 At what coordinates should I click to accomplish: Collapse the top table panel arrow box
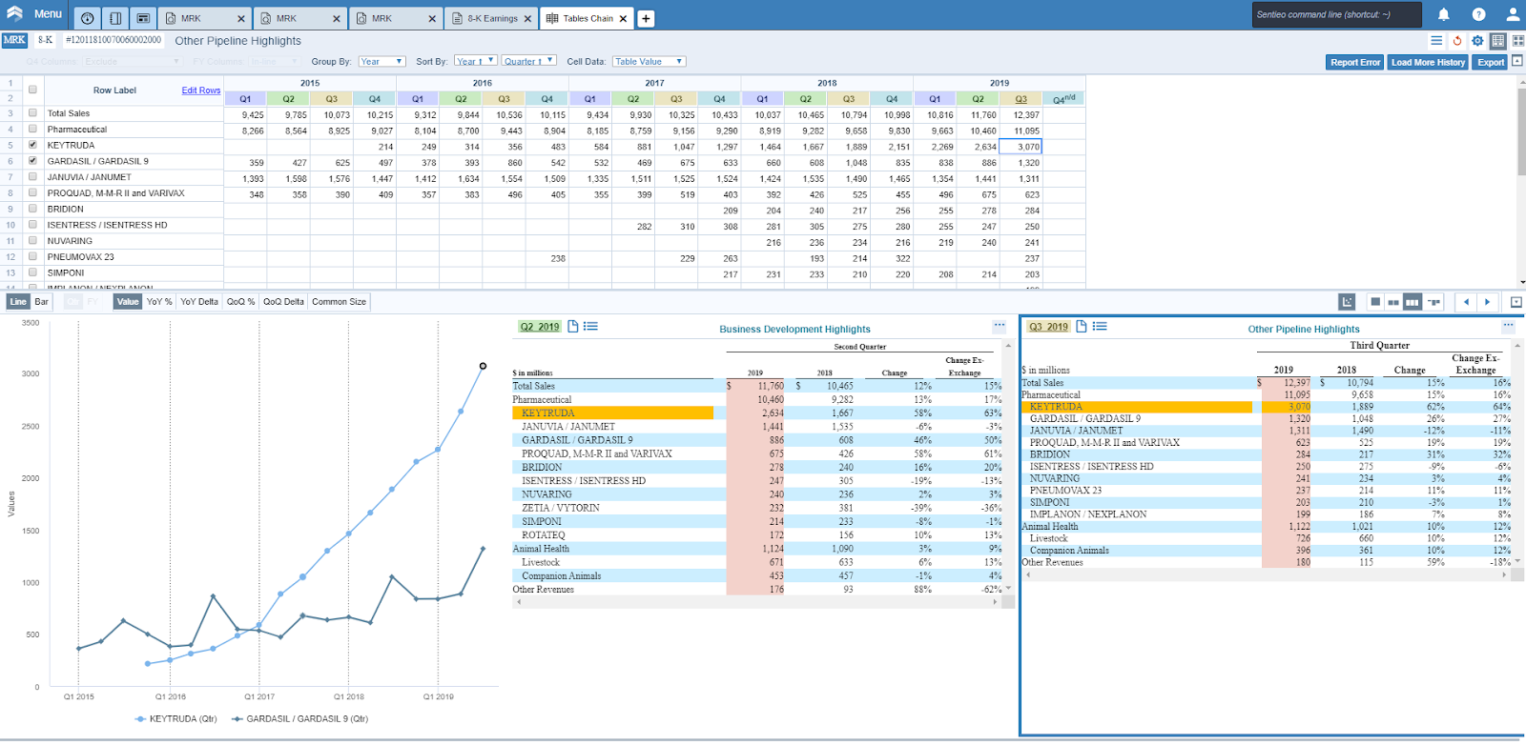1516,61
